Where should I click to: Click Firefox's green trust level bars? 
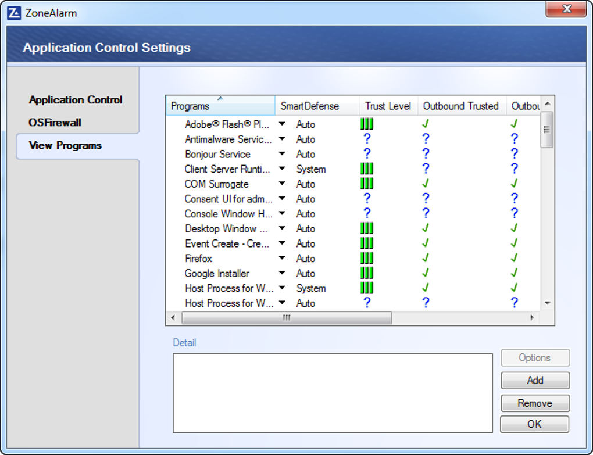point(366,259)
